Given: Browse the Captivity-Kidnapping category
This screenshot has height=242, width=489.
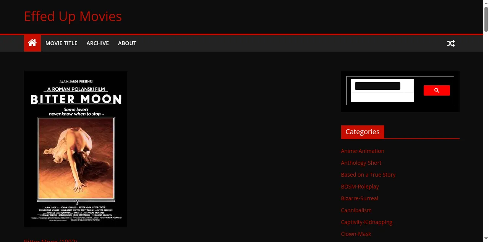Looking at the screenshot, I should pyautogui.click(x=367, y=222).
